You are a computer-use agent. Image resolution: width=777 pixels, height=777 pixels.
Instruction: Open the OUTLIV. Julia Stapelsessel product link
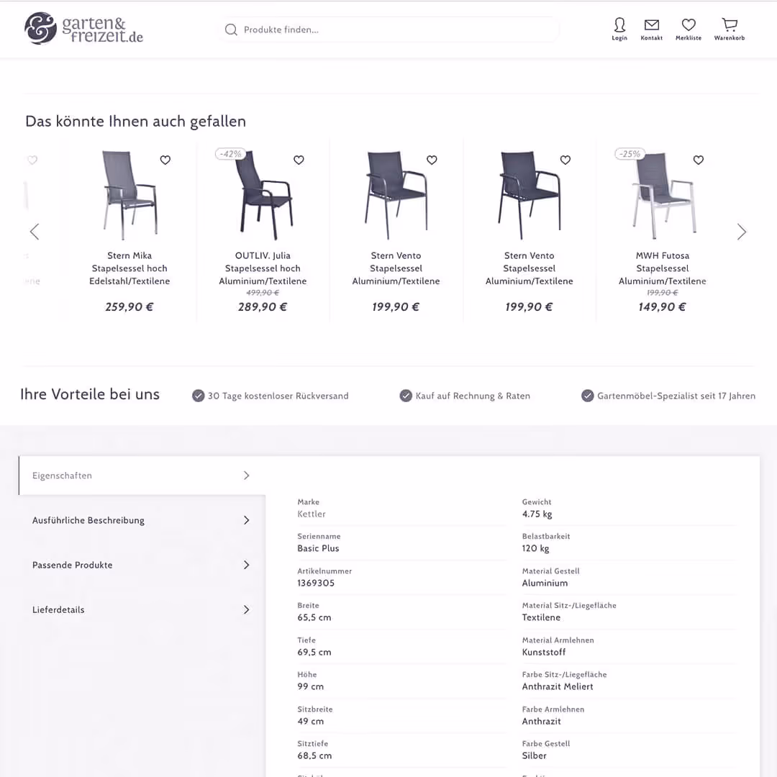[x=263, y=268]
